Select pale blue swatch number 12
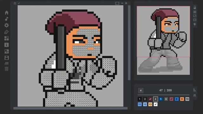The width and height of the screenshot is (203, 114). (145, 104)
